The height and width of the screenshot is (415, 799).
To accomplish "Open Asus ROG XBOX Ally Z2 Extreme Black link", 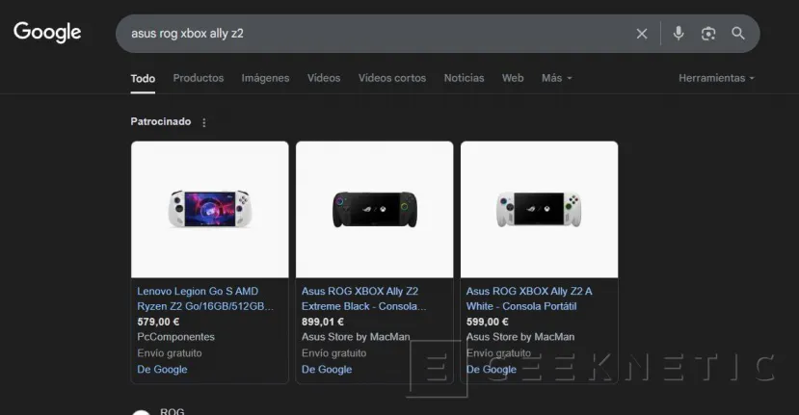I will coord(363,298).
